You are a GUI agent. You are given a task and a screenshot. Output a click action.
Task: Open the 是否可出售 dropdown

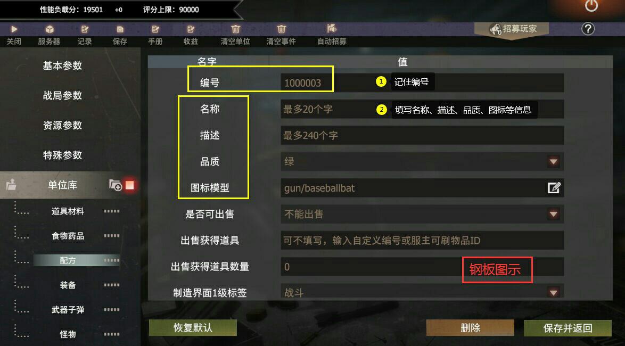coord(422,214)
